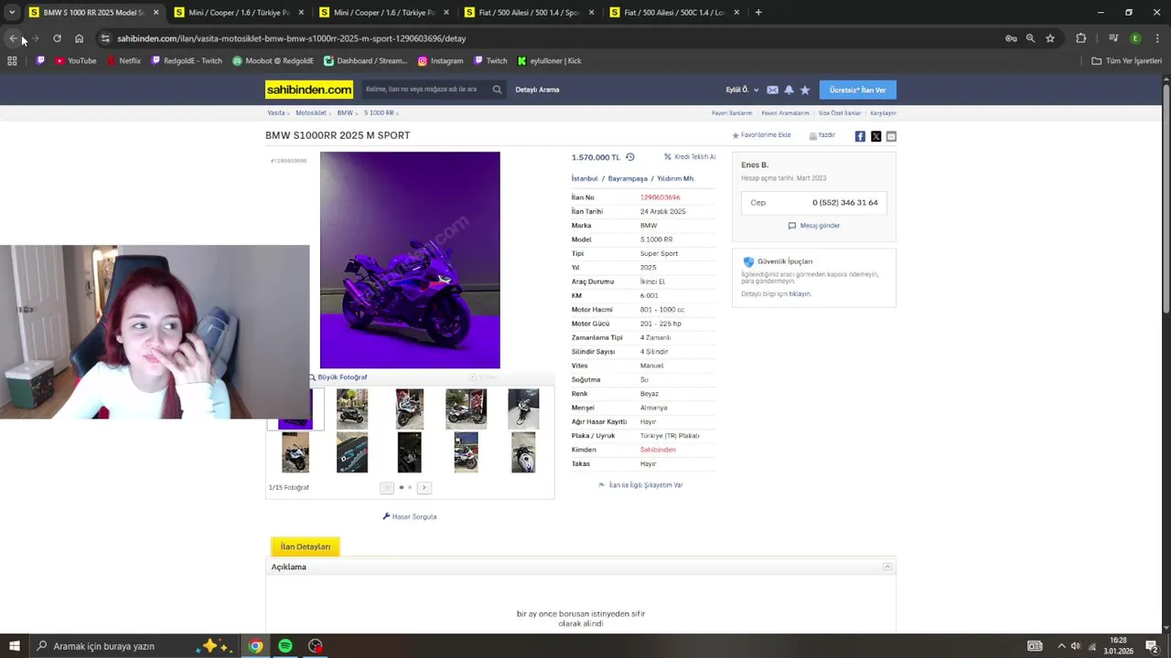Click the main purple motorcycle photo
Viewport: 1171px width, 658px height.
click(x=410, y=260)
